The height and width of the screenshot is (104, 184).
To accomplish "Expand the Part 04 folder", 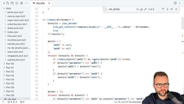I will click(4, 79).
